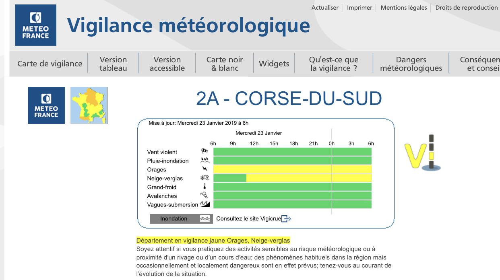Image resolution: width=500 pixels, height=280 pixels.
Task: Click the Actualiser link
Action: click(x=325, y=8)
